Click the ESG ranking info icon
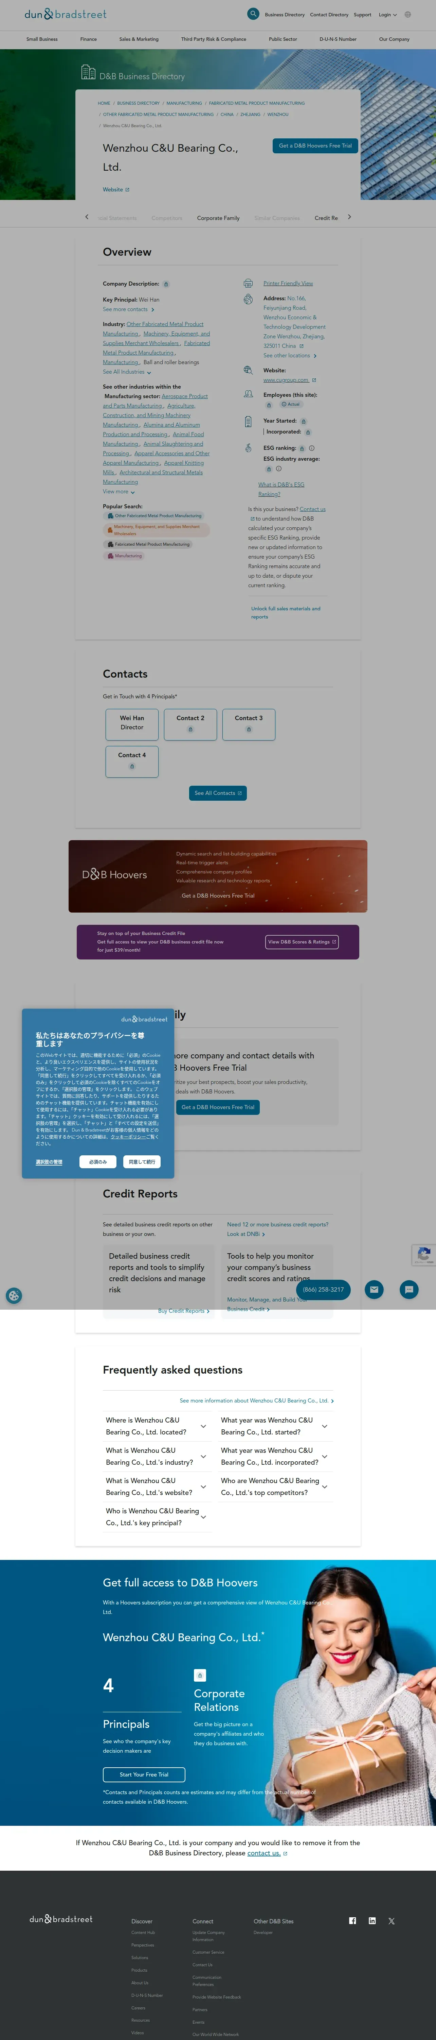The image size is (436, 2040). [x=311, y=448]
